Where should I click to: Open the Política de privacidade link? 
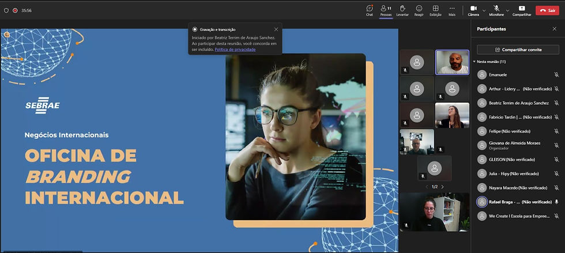tap(235, 50)
